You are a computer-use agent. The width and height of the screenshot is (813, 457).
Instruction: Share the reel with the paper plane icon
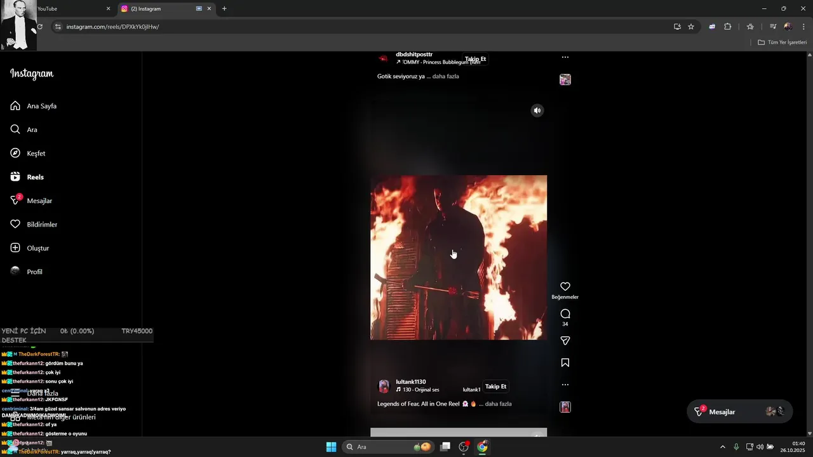coord(565,341)
